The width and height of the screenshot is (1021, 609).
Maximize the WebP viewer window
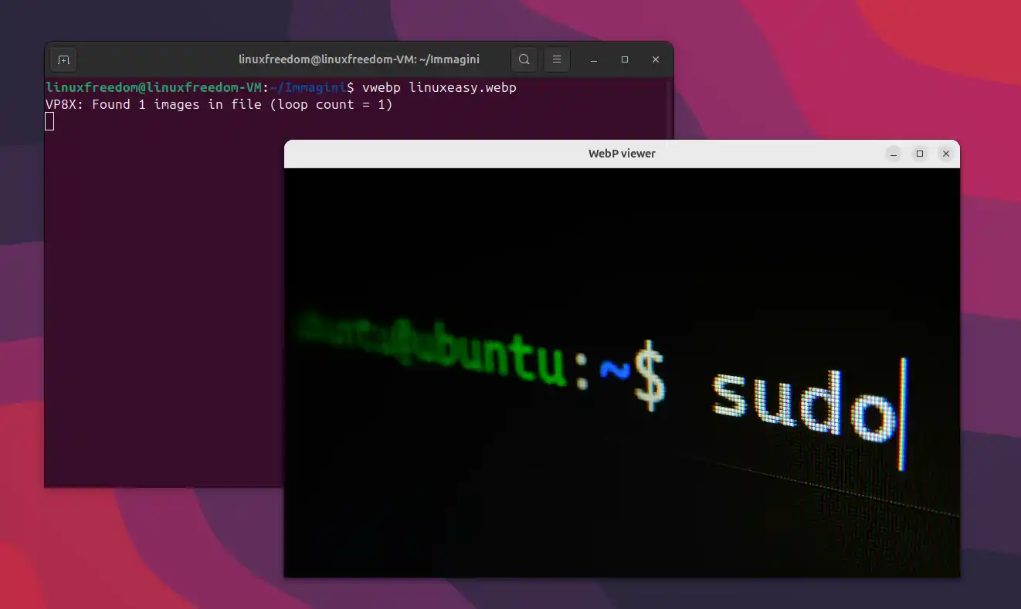920,154
